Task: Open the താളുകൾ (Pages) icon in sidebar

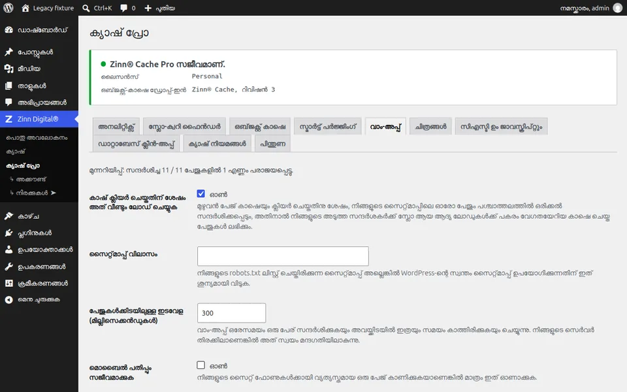Action: coord(8,86)
